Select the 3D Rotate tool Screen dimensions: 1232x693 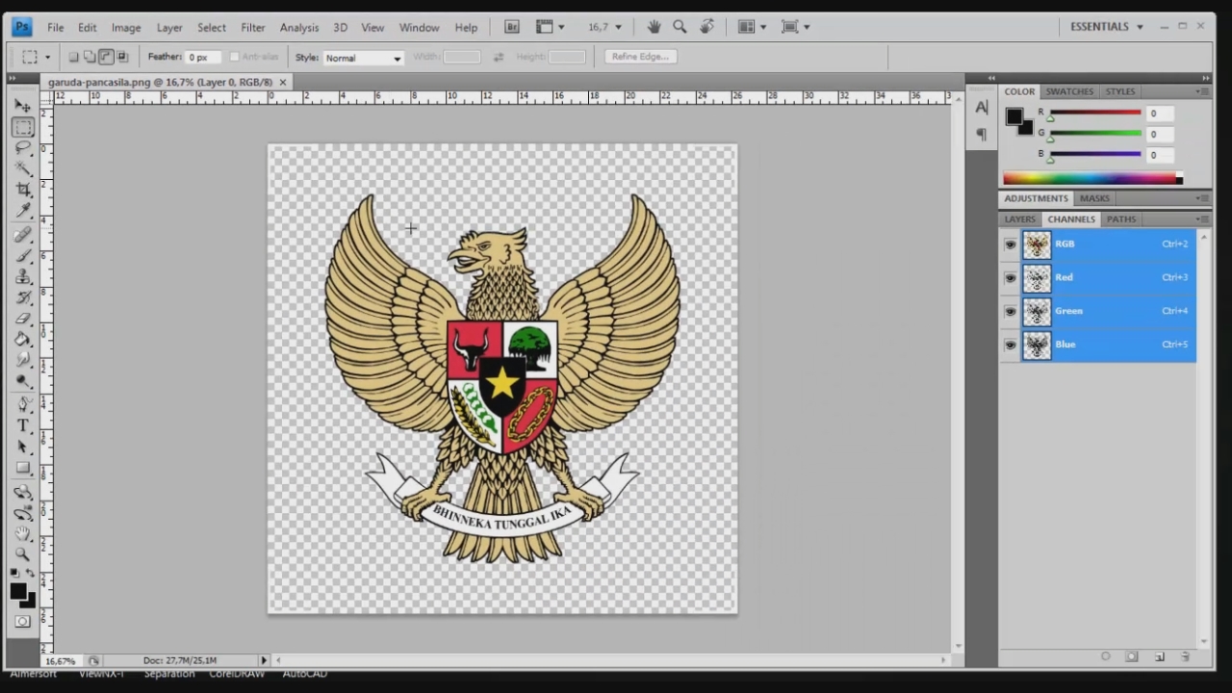(x=23, y=492)
